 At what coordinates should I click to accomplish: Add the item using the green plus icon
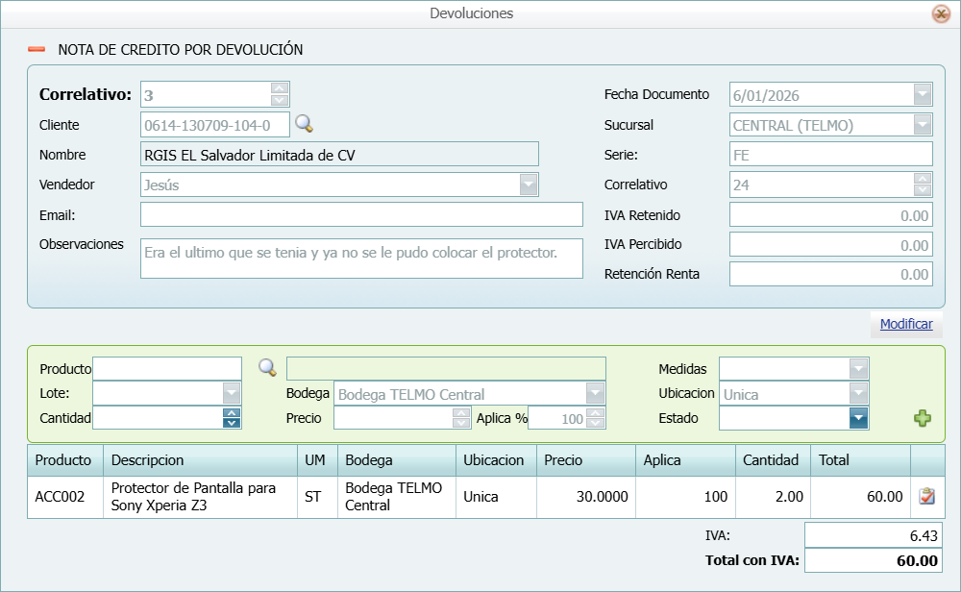pos(921,417)
